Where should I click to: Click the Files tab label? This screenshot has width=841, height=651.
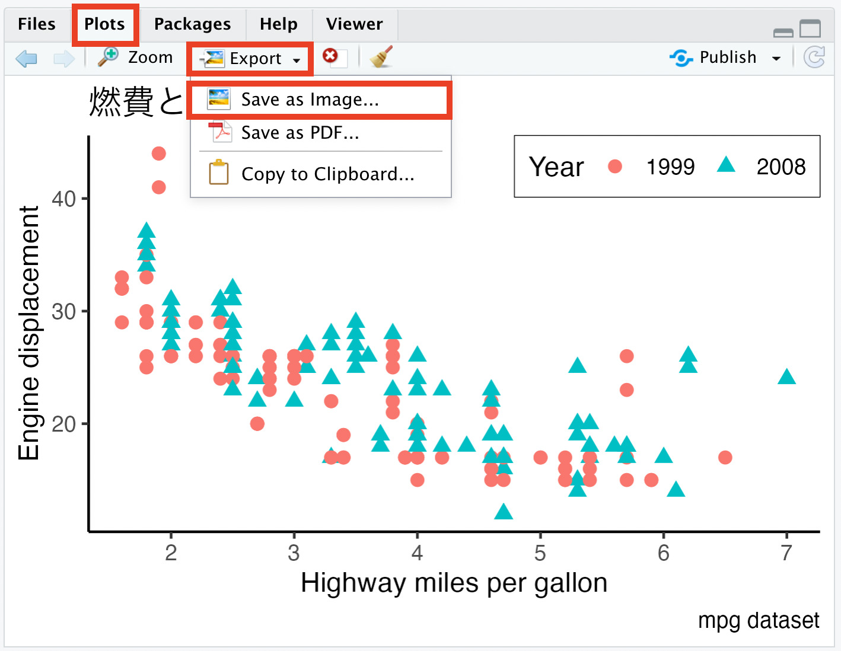coord(36,24)
